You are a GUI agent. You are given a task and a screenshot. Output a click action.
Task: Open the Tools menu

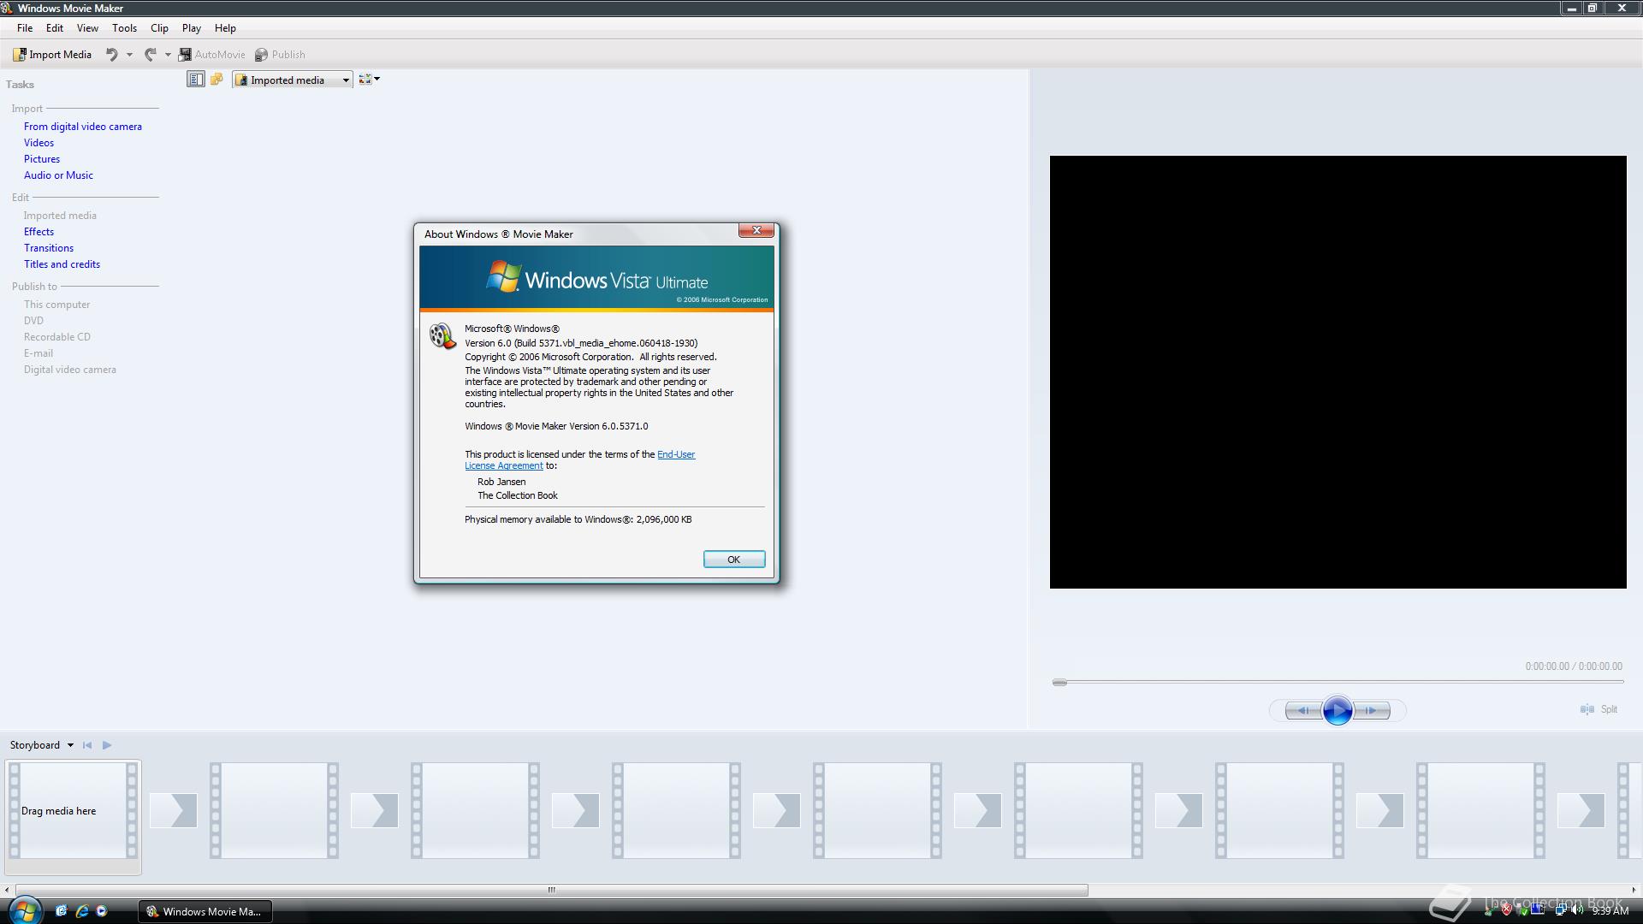[x=124, y=28]
